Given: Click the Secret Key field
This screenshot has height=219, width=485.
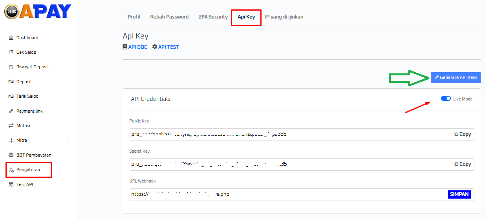Looking at the screenshot, I should pyautogui.click(x=302, y=164).
